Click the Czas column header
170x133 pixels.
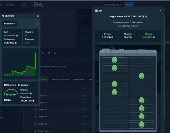(x=84, y=88)
